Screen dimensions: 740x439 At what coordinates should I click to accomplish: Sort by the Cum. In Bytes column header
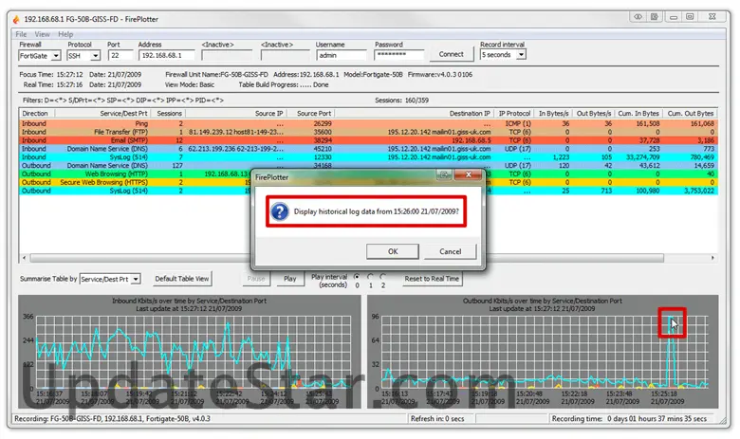[x=638, y=114]
